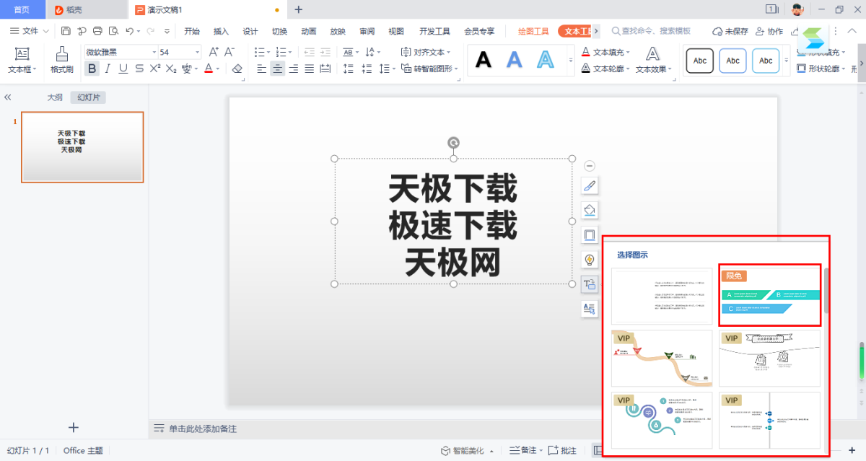Click the print icon in quick toolbar

coord(97,31)
